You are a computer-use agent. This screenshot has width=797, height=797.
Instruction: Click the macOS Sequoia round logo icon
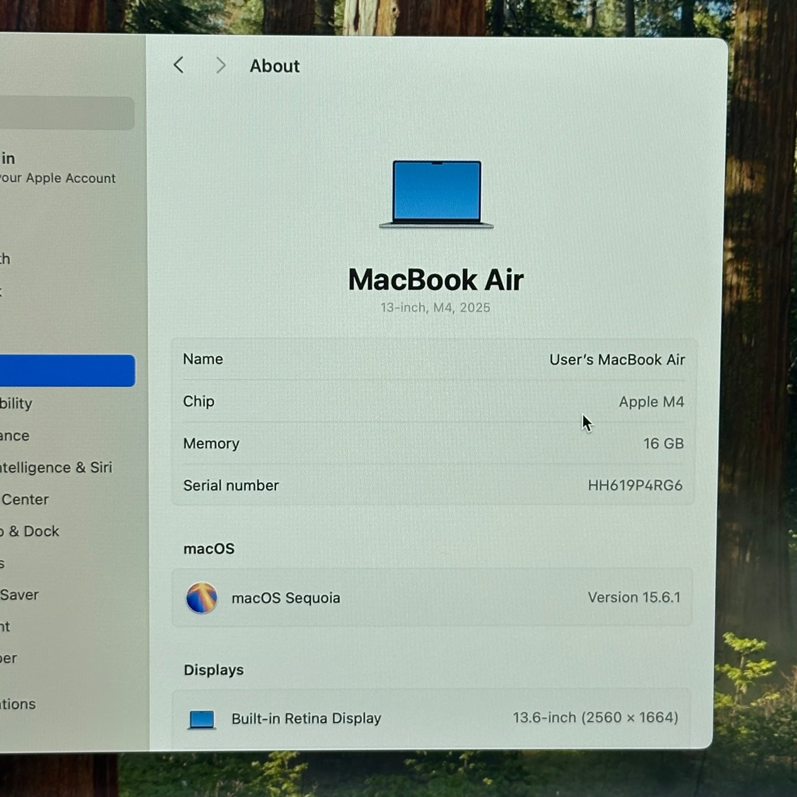(202, 598)
